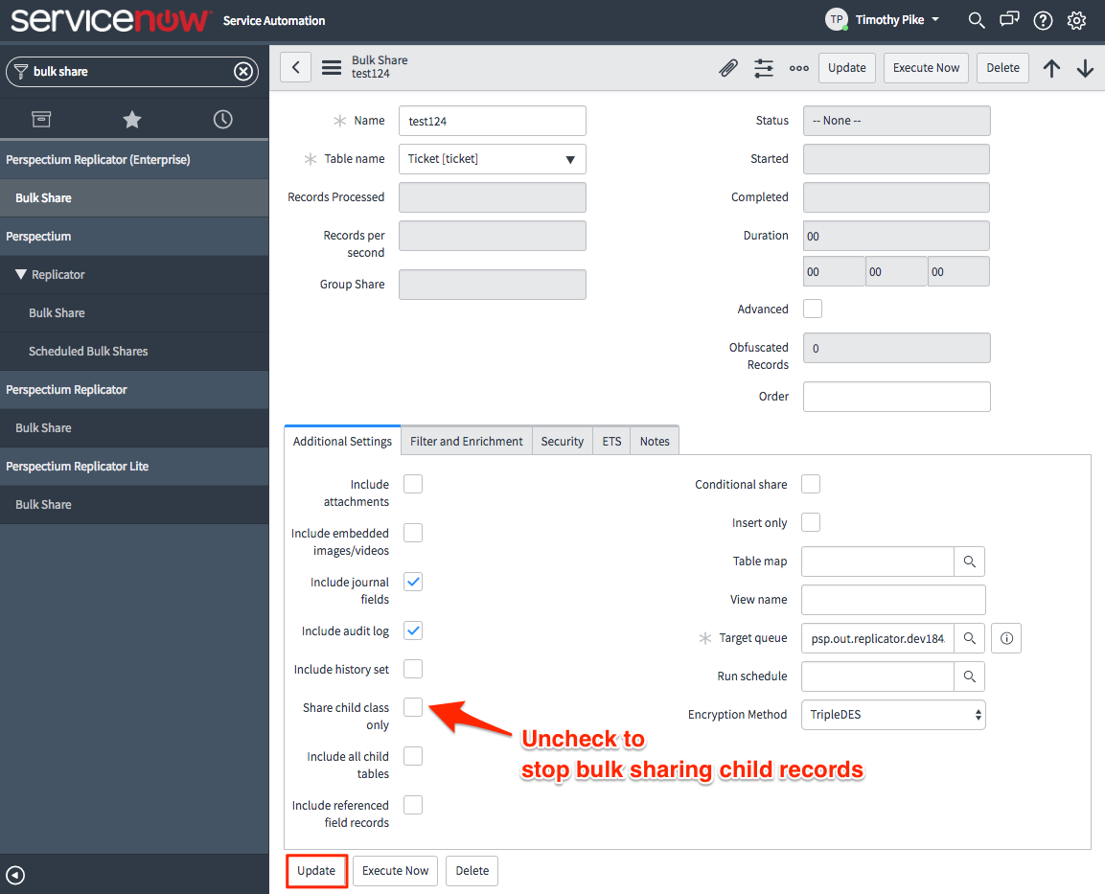The height and width of the screenshot is (894, 1105).
Task: Open the form context hamburger menu
Action: (332, 68)
